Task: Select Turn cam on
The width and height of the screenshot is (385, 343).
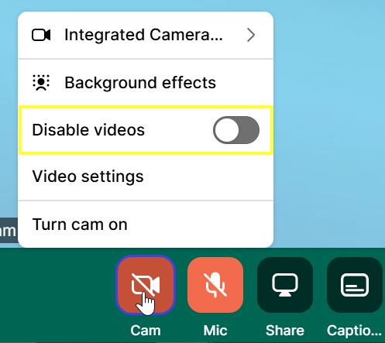Action: 146,225
